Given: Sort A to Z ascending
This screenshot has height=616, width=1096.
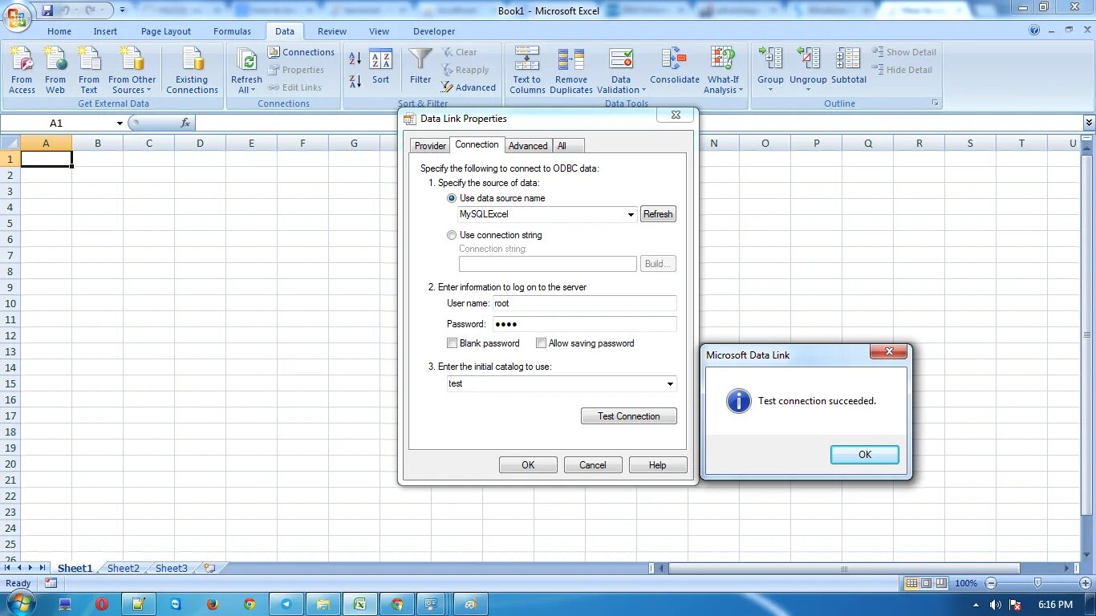Looking at the screenshot, I should point(355,59).
